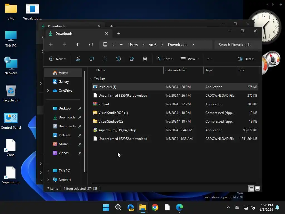Image resolution: width=285 pixels, height=214 pixels.
Task: Refresh the Downloads folder
Action: (91, 45)
